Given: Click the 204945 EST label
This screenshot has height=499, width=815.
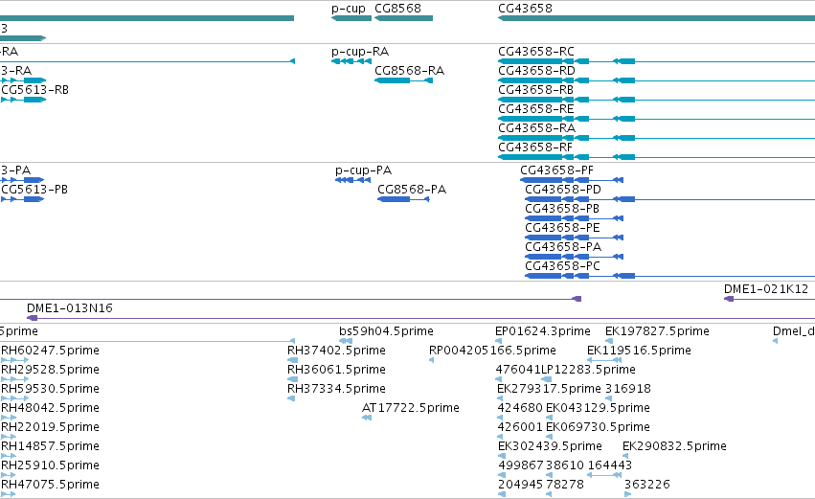Looking at the screenshot, I should pos(520,485).
